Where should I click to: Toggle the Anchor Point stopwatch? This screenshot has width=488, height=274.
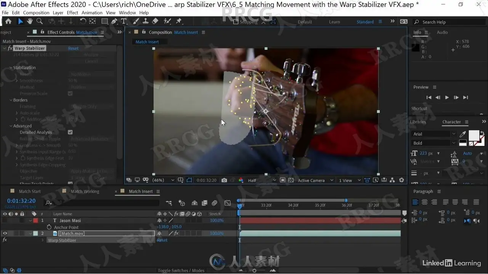pyautogui.click(x=49, y=227)
